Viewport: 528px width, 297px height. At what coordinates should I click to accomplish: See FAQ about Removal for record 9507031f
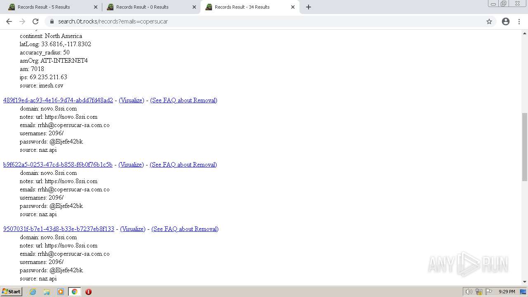[185, 229]
